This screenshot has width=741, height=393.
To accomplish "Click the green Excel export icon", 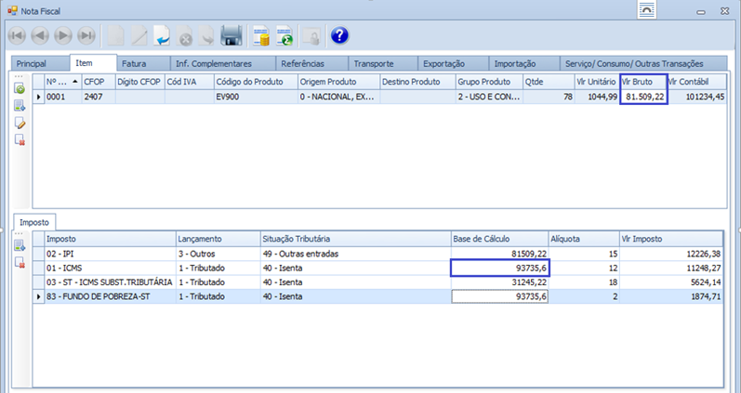I will point(285,36).
